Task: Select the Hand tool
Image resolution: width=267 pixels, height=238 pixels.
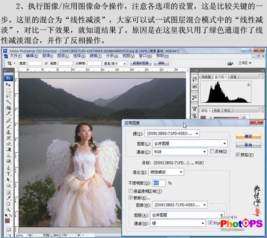Action: point(8,204)
